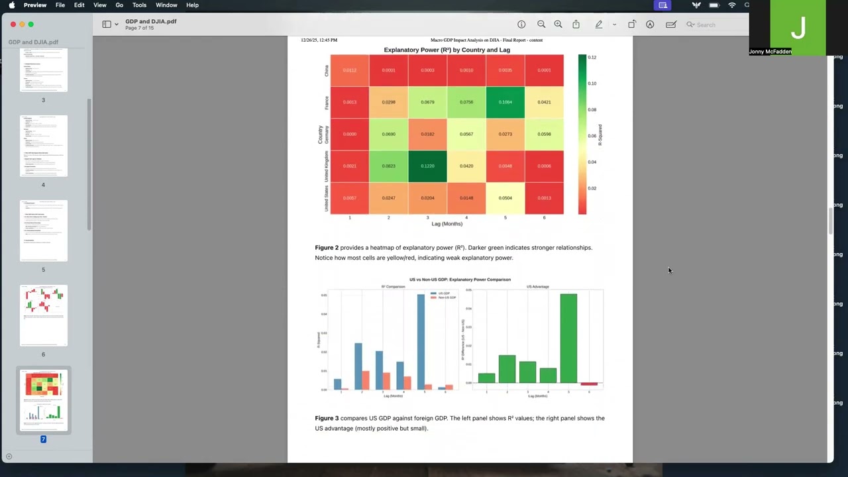Click the screen sharing status icon
This screenshot has height=477, width=848.
coord(662,5)
